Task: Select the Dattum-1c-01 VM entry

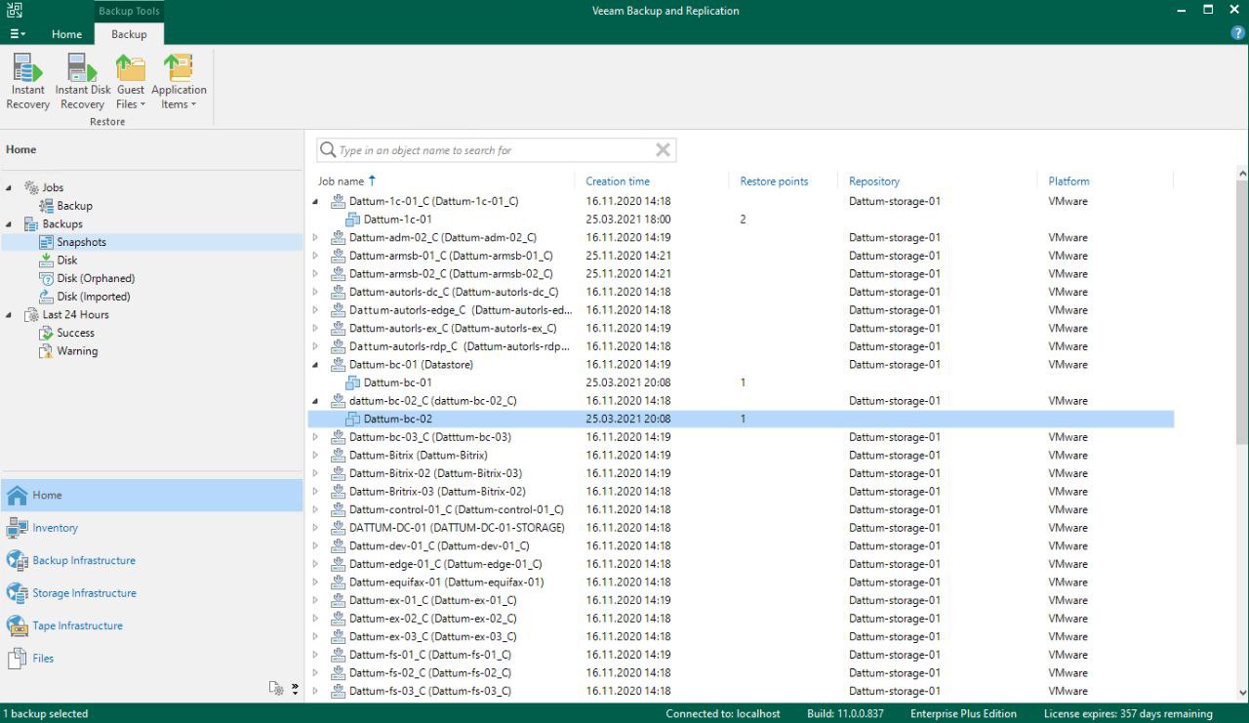Action: tap(398, 220)
